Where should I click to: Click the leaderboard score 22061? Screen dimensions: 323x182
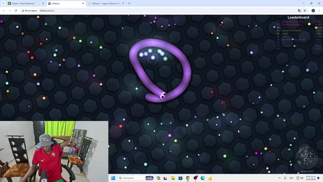(318, 31)
